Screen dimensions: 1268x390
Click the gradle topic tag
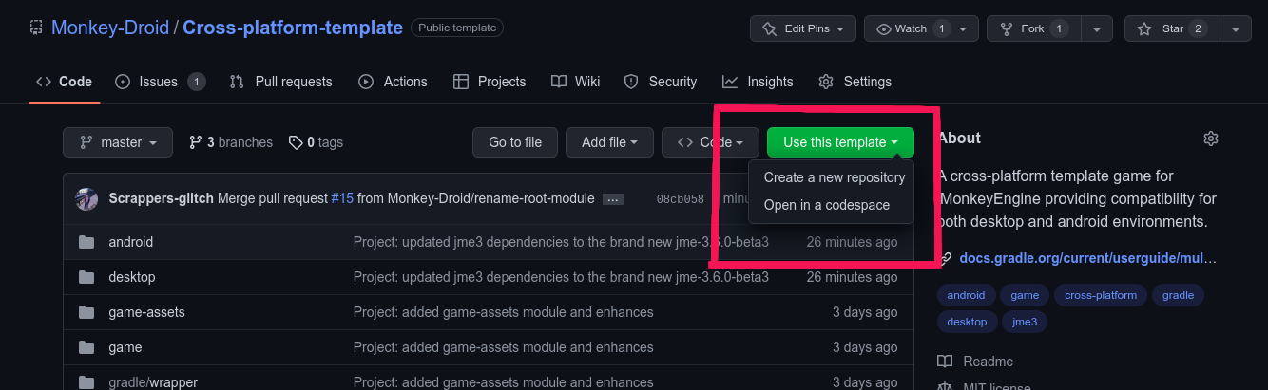click(1178, 295)
